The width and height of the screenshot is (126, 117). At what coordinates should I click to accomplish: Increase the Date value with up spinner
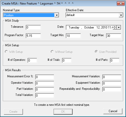(115, 26)
